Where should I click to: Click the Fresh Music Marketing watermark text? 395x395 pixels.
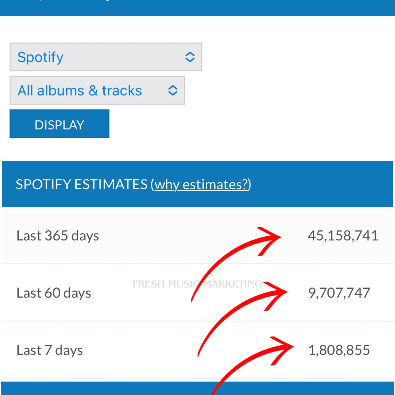pos(197,284)
